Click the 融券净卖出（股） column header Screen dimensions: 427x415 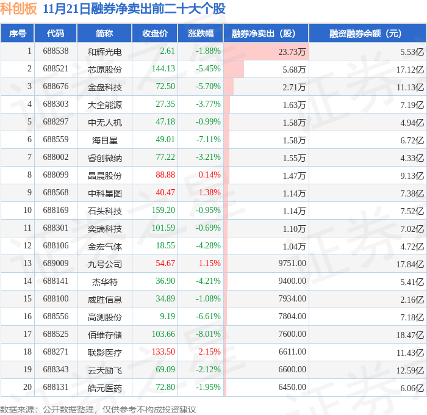[266, 33]
